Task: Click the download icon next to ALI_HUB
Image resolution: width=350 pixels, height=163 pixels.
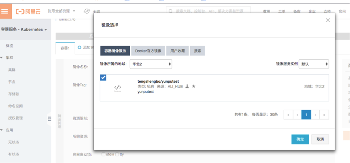Action: pos(187,86)
